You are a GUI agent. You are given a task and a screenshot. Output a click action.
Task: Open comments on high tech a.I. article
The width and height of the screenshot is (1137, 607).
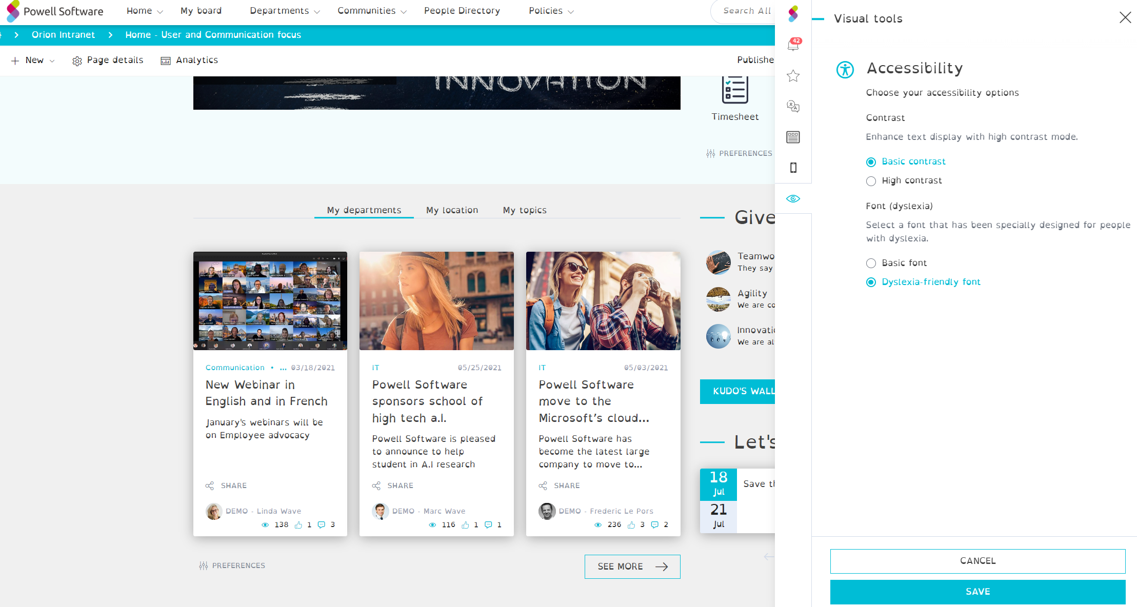[x=488, y=524]
